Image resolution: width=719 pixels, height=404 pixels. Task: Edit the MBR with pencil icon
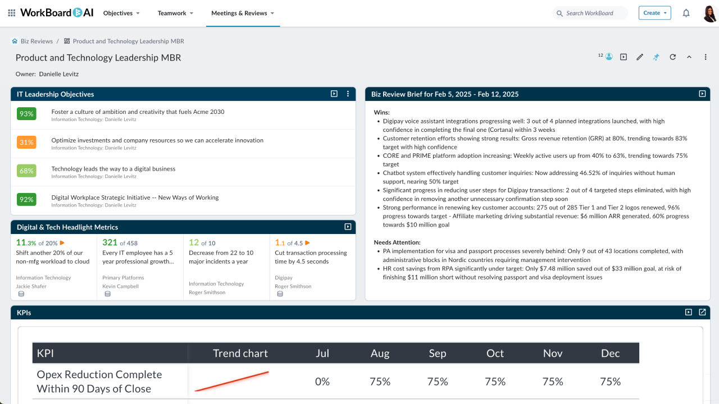point(640,57)
